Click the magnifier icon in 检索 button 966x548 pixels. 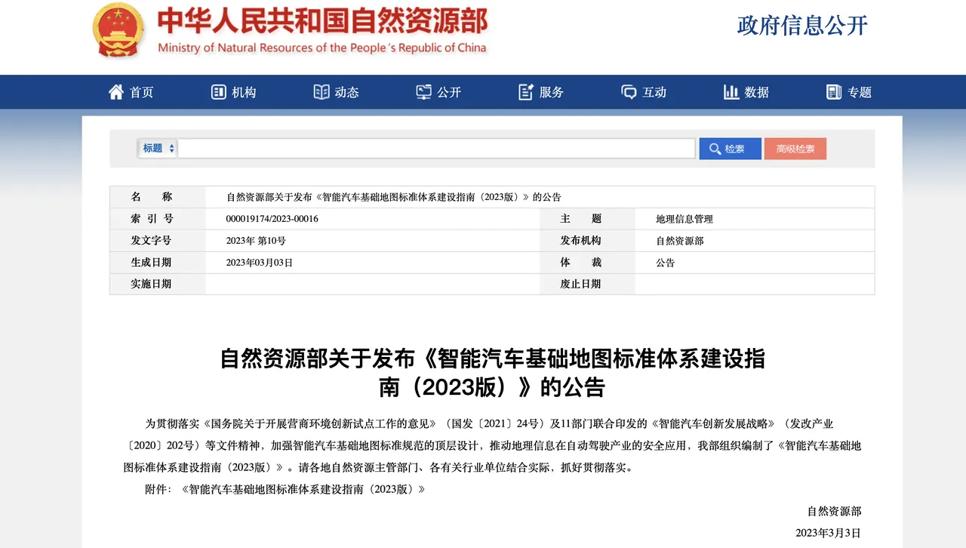(x=714, y=149)
